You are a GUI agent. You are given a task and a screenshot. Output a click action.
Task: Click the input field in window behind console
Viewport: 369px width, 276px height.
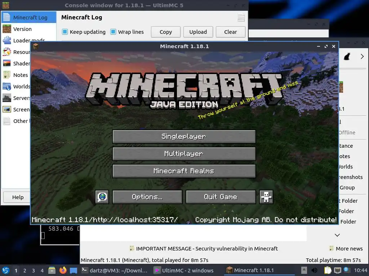point(289,33)
